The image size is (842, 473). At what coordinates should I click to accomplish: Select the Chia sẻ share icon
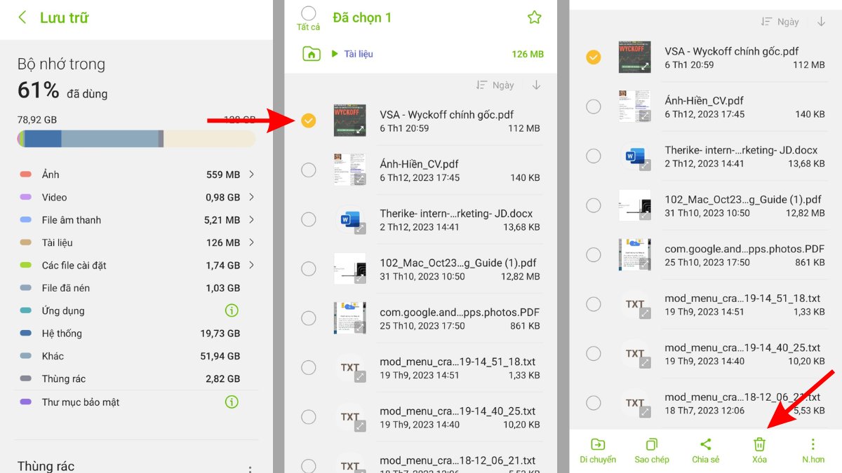tap(705, 444)
